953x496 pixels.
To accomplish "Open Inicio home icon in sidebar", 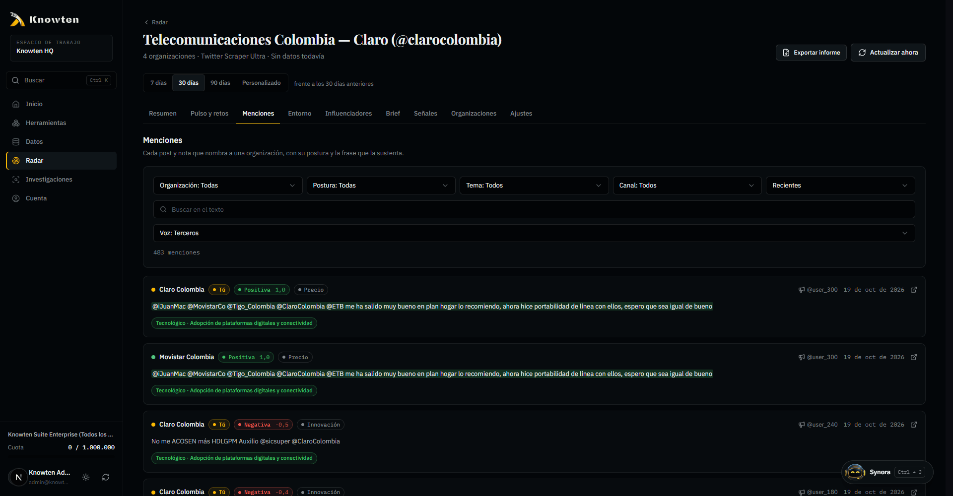I will 16,104.
